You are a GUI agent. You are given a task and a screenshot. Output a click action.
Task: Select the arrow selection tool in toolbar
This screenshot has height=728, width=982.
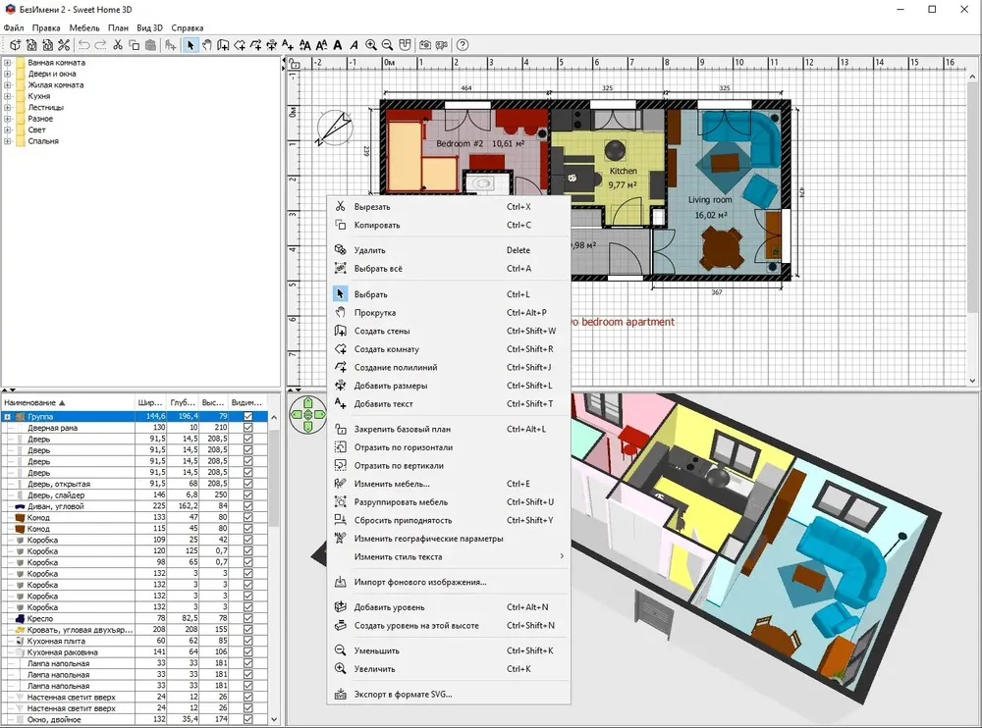(x=191, y=45)
